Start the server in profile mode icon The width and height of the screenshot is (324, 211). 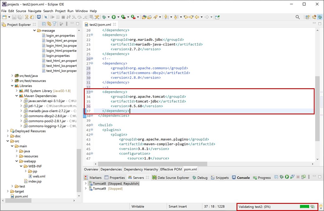293,177
